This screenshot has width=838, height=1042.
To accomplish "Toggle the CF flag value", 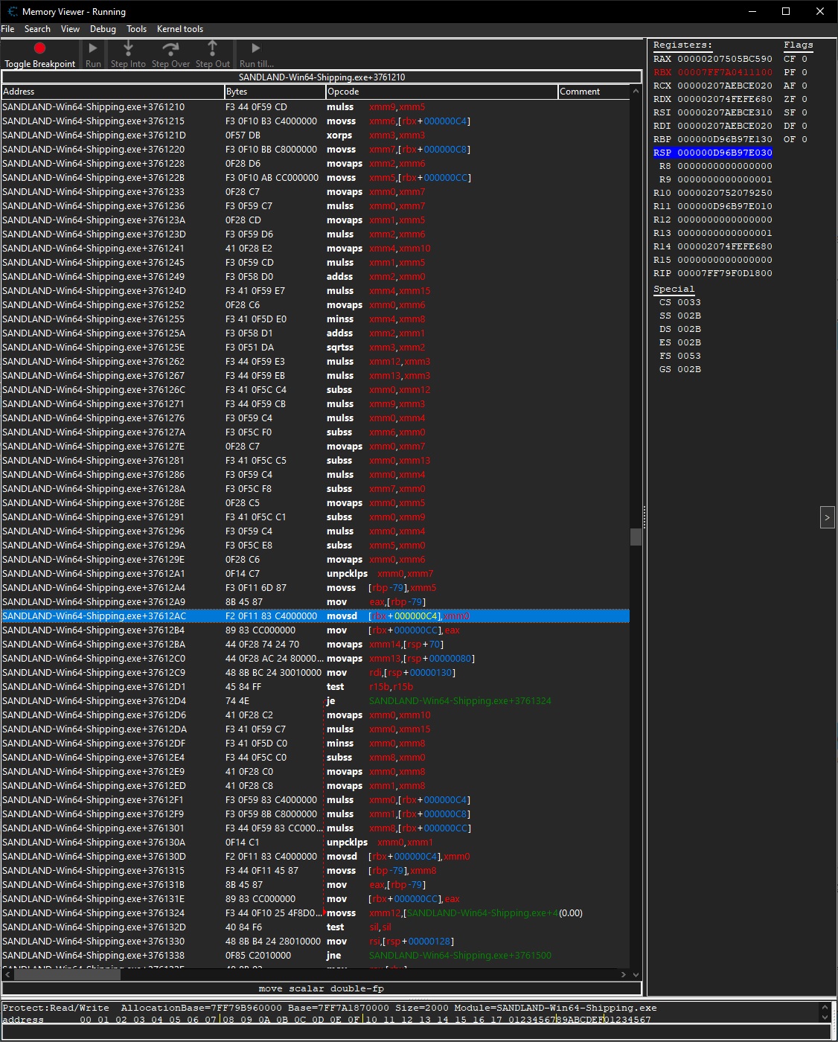I will (805, 59).
